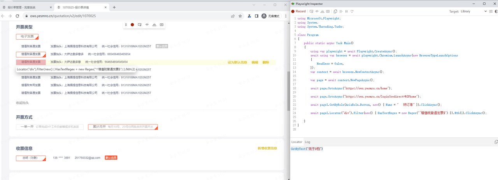This screenshot has height=180, width=498.
Task: Select recipient 志明（勿删）option
Action: (x=31, y=158)
